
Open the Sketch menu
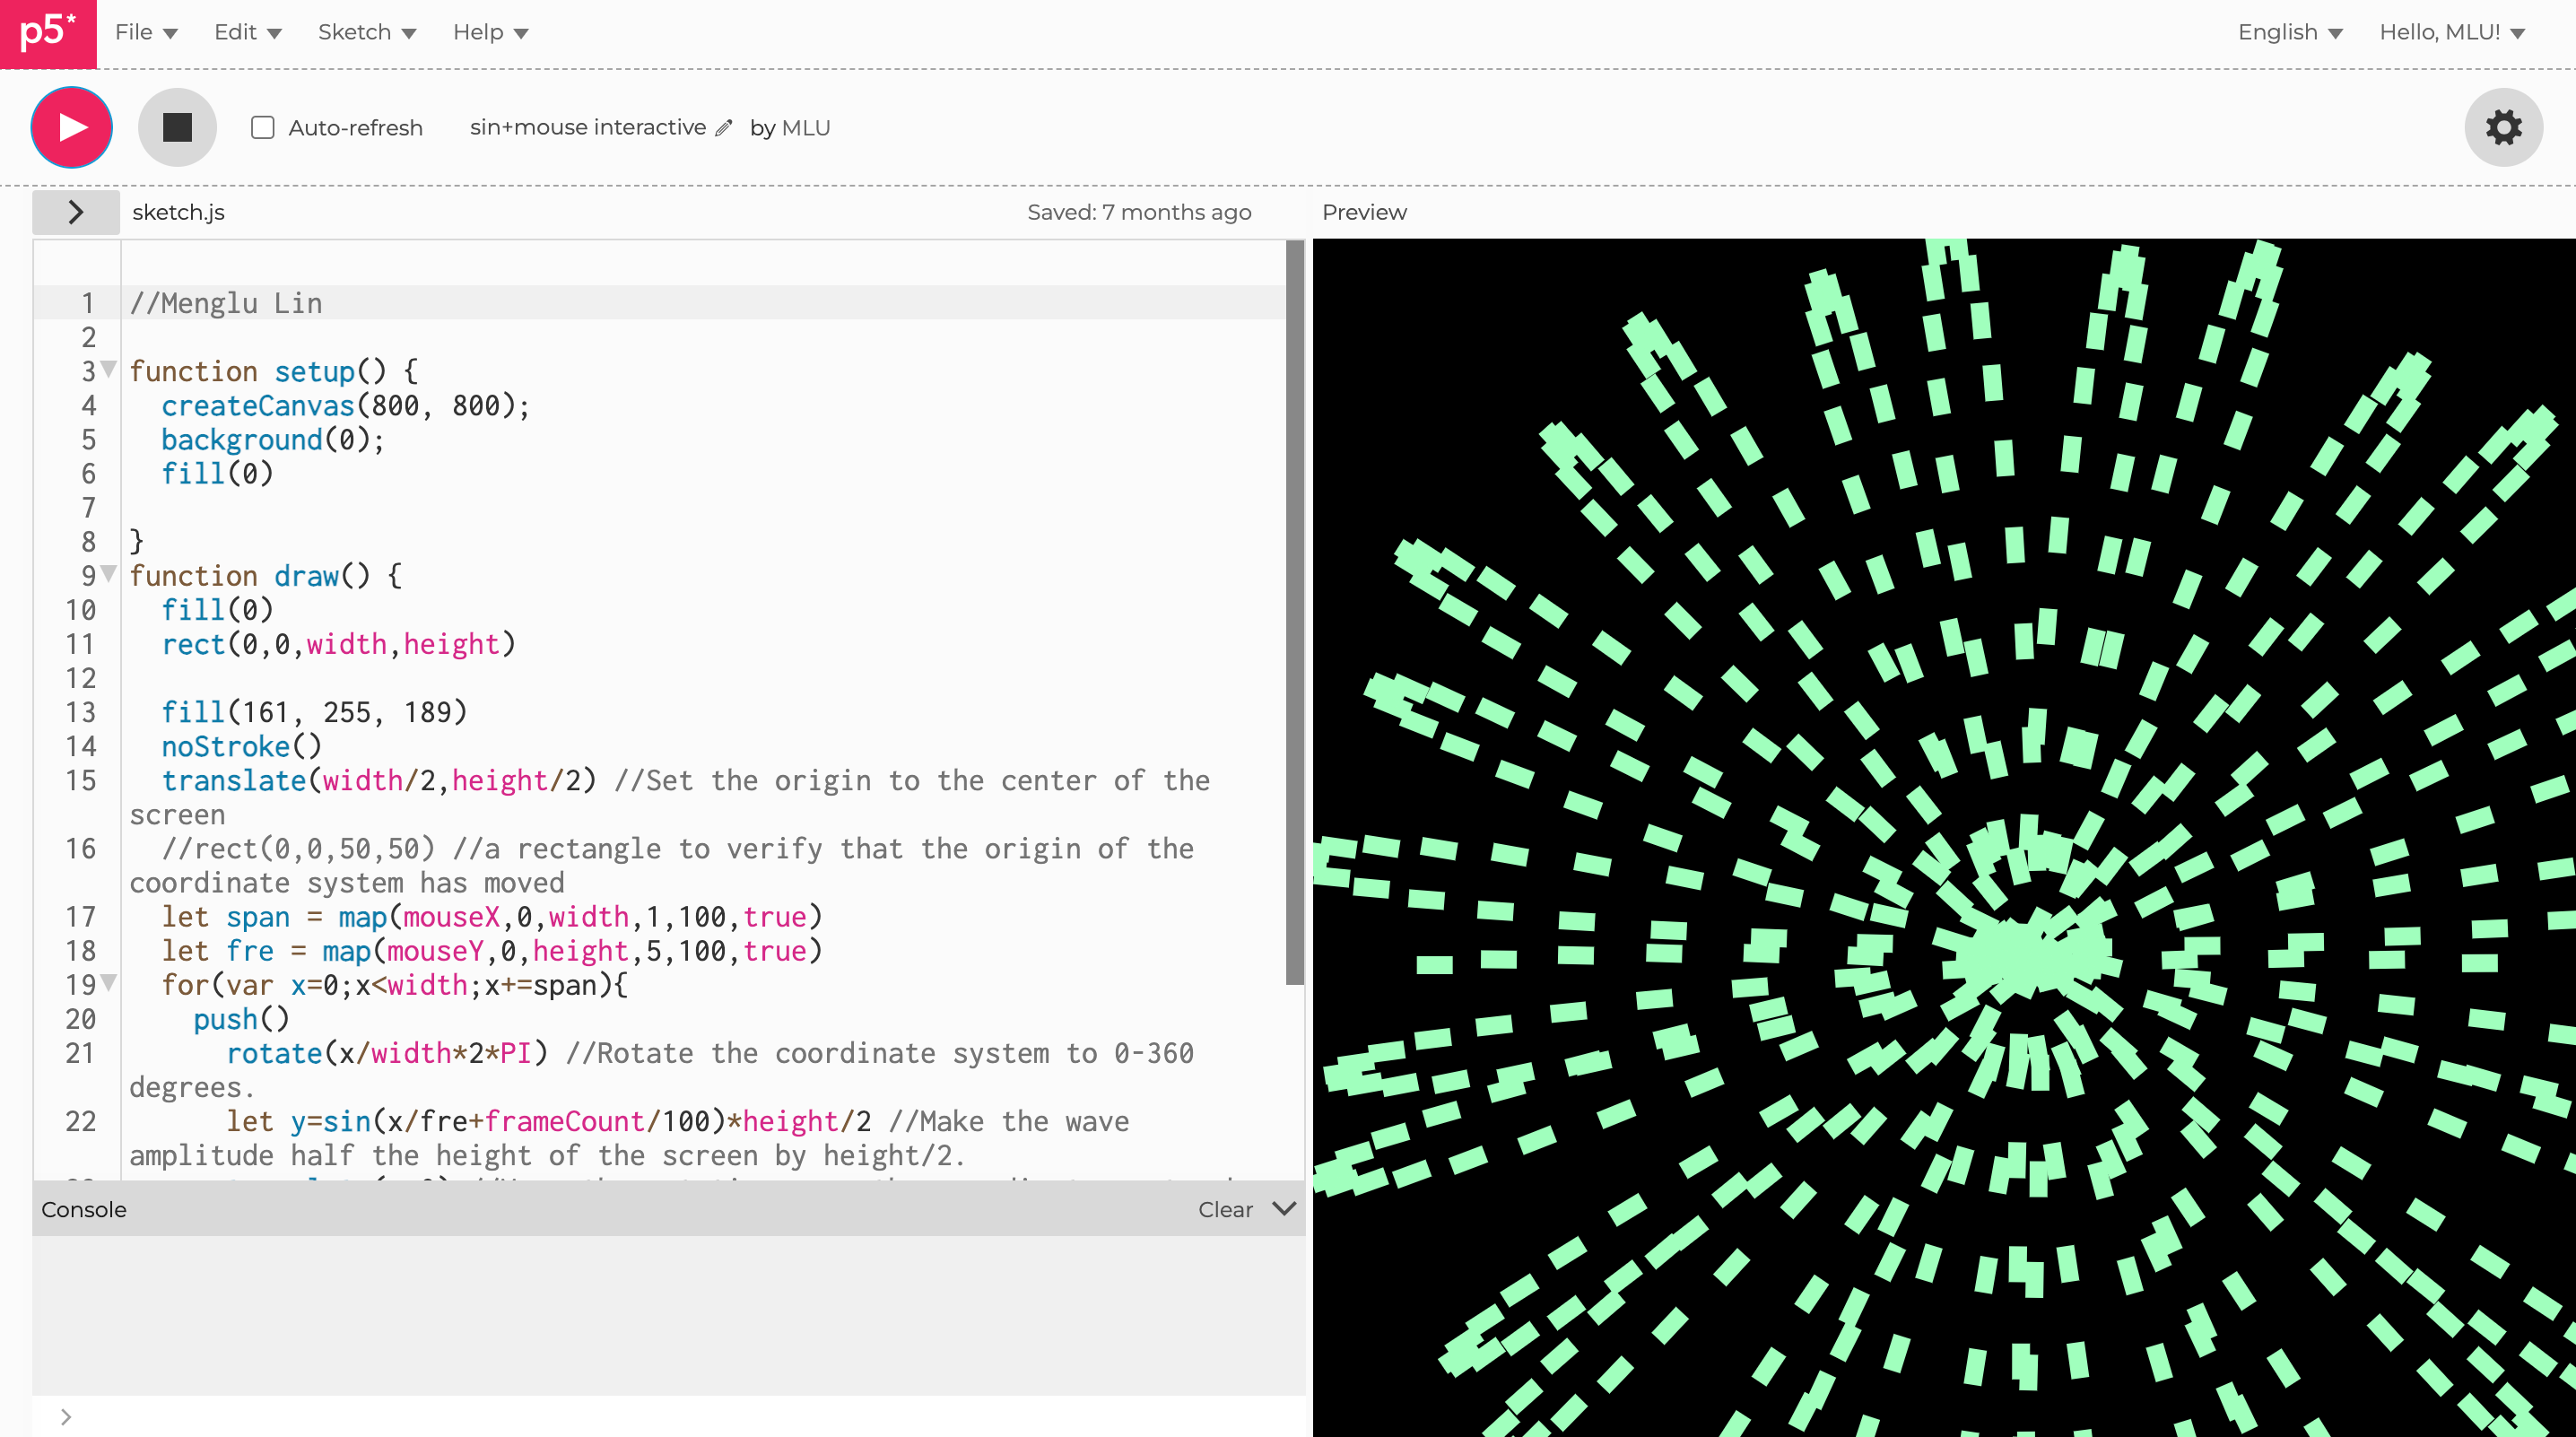tap(366, 32)
